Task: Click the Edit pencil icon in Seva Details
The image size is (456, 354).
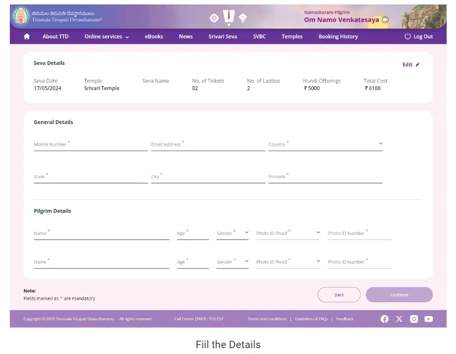Action: click(x=418, y=64)
